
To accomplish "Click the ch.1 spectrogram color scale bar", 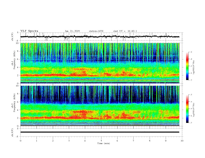I will pyautogui.click(x=187, y=66).
